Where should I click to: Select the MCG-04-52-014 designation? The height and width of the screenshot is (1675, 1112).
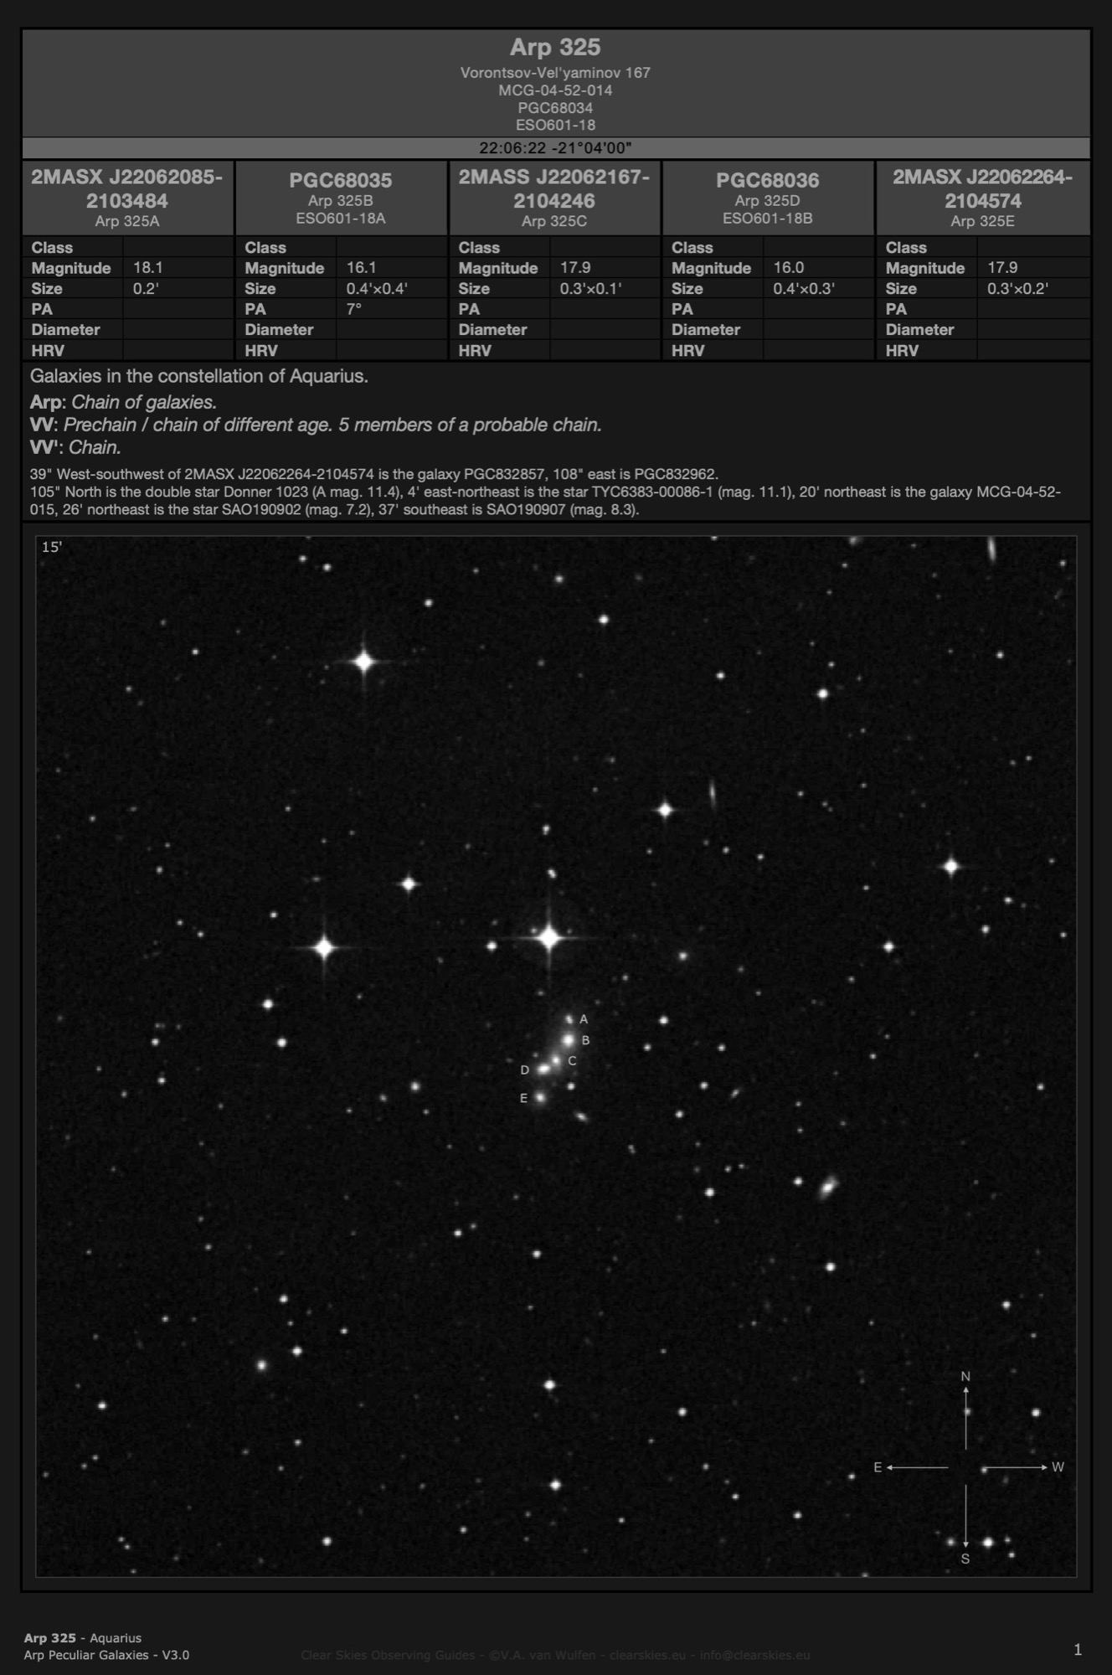pos(555,90)
